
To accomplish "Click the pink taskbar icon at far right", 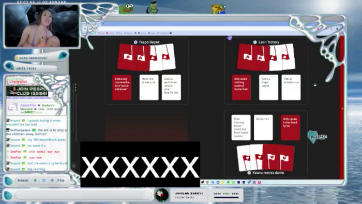I will click(x=259, y=182).
